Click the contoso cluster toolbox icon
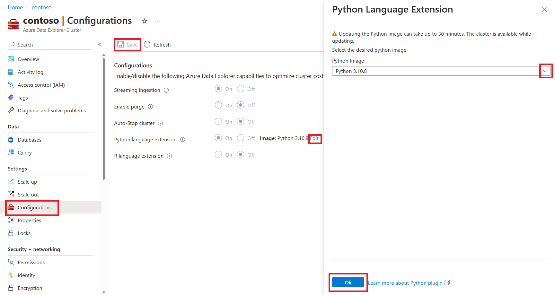Screen dimensions: 555x295 pyautogui.click(x=13, y=24)
